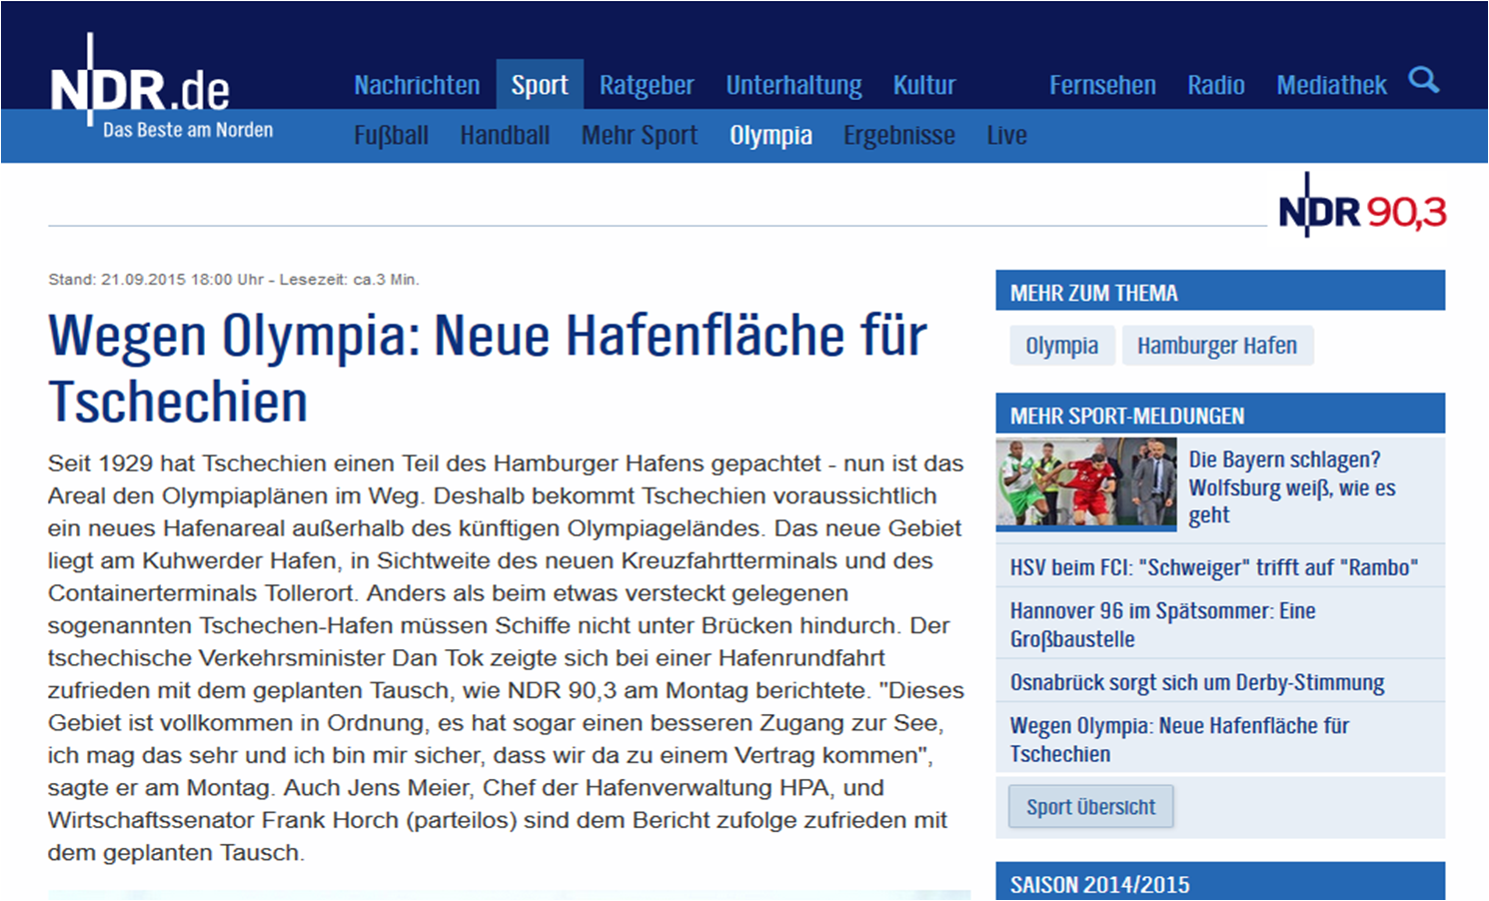Open the Radio page
Viewport: 1489px width, 901px height.
coord(1216,85)
